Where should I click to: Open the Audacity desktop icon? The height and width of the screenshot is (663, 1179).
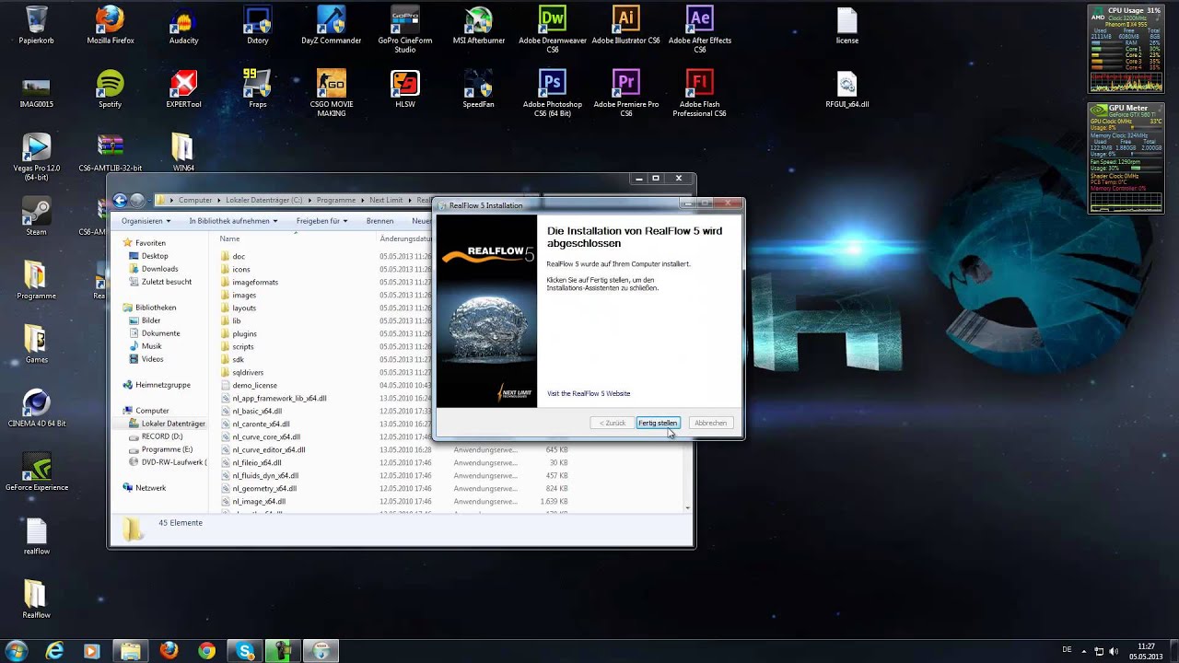[x=184, y=26]
